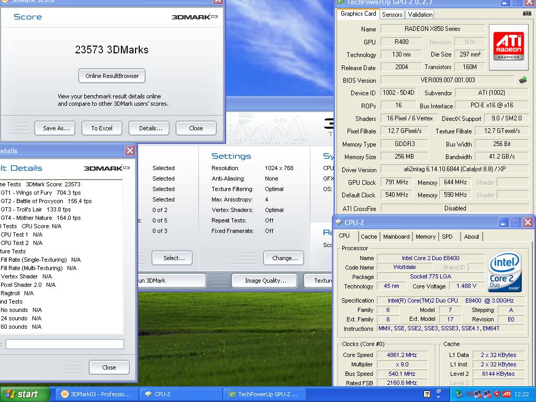This screenshot has height=402, width=536.
Task: Open Graphics Card tab in GPU-Z
Action: pyautogui.click(x=358, y=14)
